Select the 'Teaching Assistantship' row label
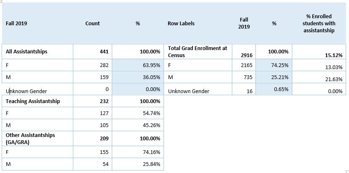This screenshot has width=349, height=173. point(33,101)
